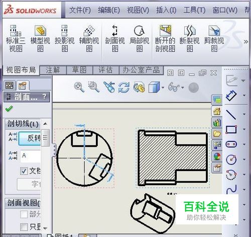251x237 pixels.
Task: Click the Standard 3 View (标准三视图) icon
Action: pos(16,38)
